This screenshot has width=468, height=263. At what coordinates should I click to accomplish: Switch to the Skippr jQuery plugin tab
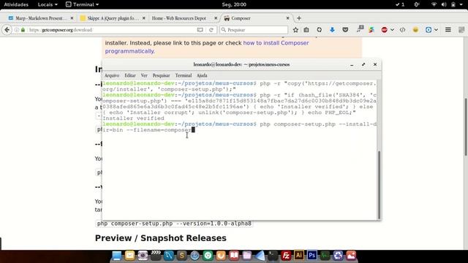coord(113,18)
